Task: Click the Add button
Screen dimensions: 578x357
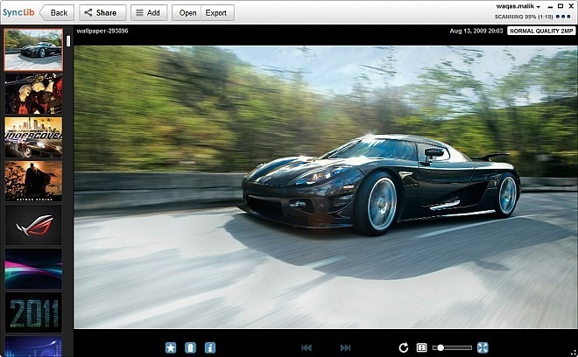Action: [x=148, y=13]
